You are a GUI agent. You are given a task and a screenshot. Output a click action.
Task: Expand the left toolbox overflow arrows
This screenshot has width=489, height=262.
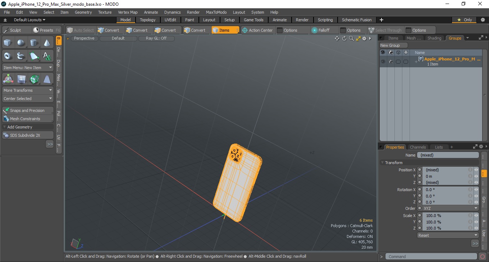pyautogui.click(x=50, y=144)
